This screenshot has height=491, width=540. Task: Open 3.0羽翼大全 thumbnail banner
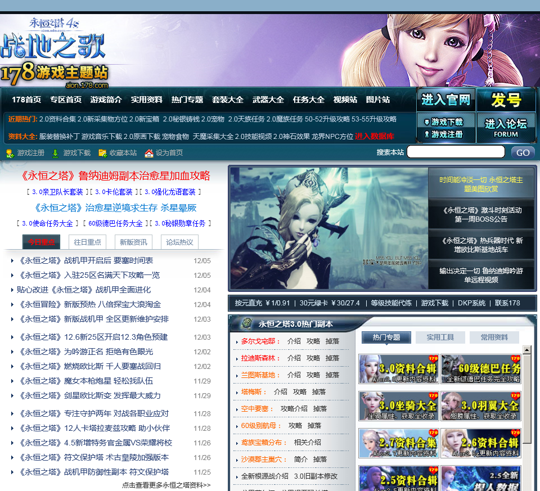point(481,406)
